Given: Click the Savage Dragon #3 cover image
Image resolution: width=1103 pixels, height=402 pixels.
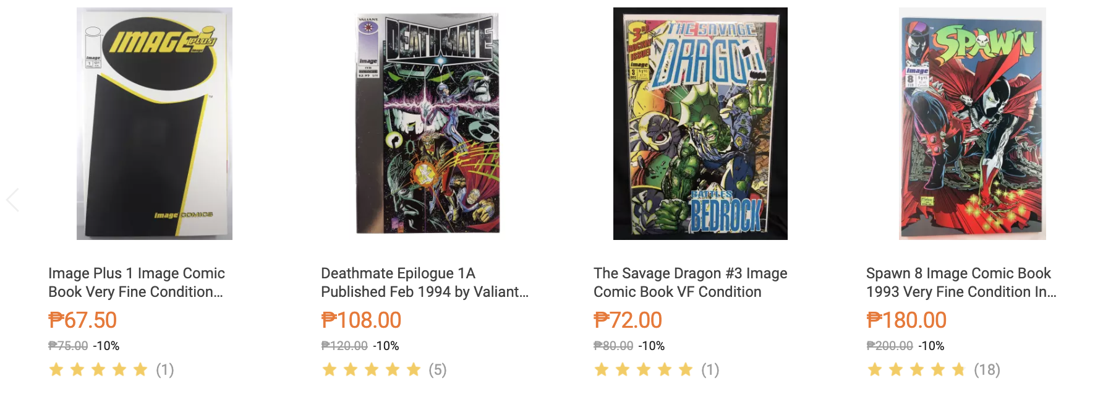Looking at the screenshot, I should [x=699, y=122].
